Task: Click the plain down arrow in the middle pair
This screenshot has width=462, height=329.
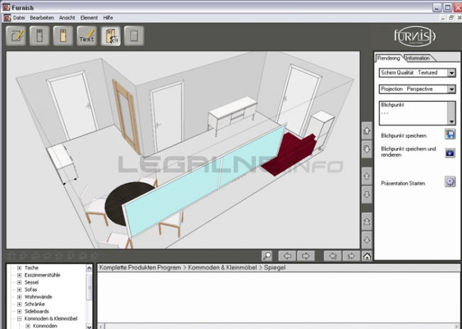Action: tap(367, 195)
